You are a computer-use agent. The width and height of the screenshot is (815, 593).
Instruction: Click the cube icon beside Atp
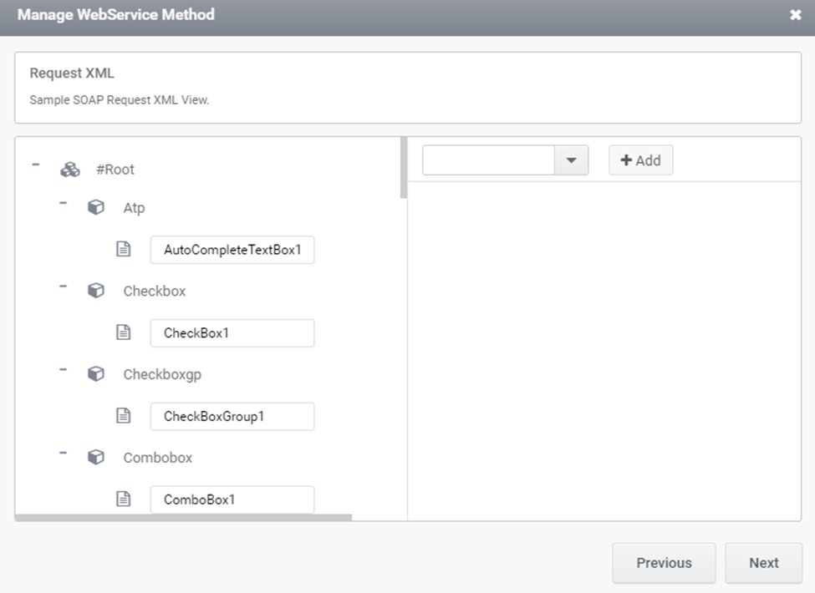(95, 207)
